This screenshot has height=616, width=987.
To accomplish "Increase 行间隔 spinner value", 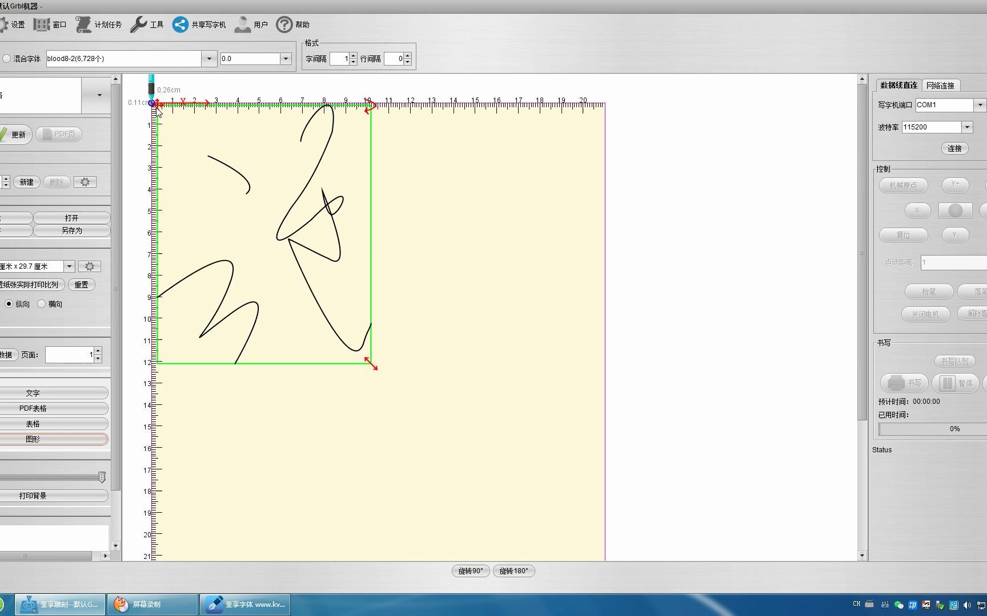I will pyautogui.click(x=408, y=56).
